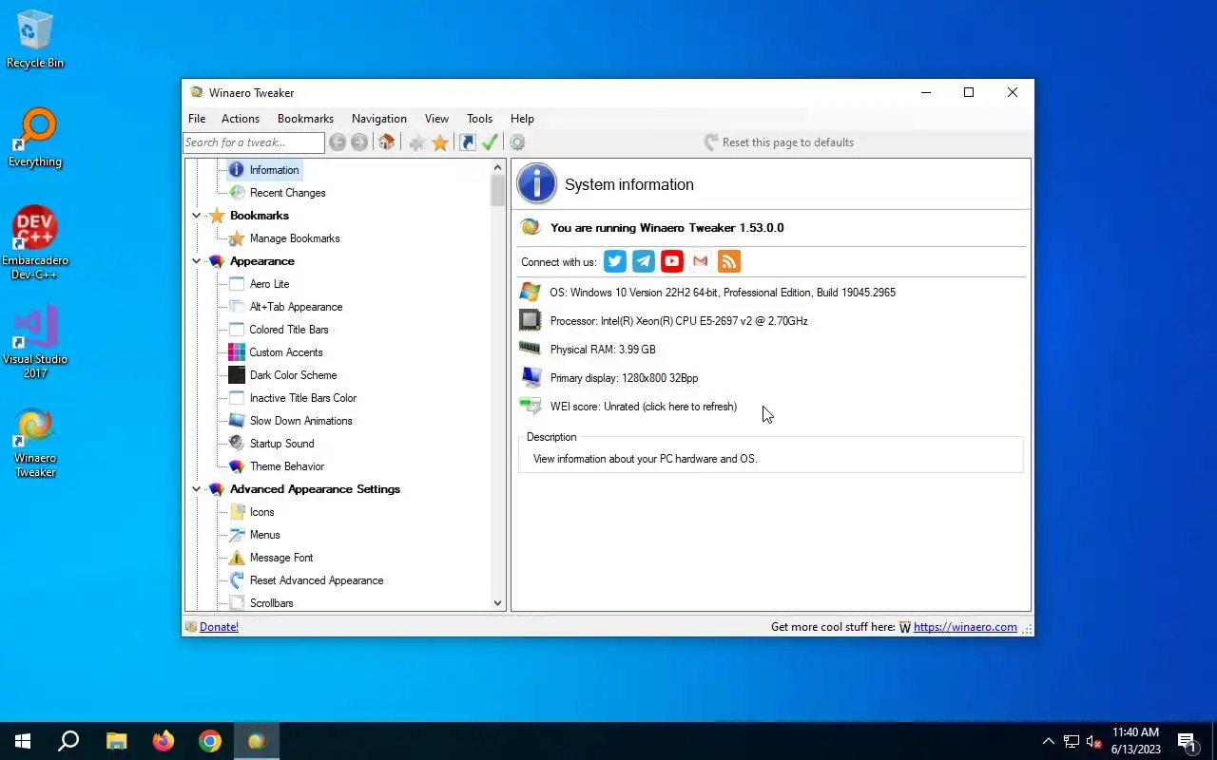The width and height of the screenshot is (1217, 760).
Task: Select Custom Accents tweak
Action: (286, 352)
